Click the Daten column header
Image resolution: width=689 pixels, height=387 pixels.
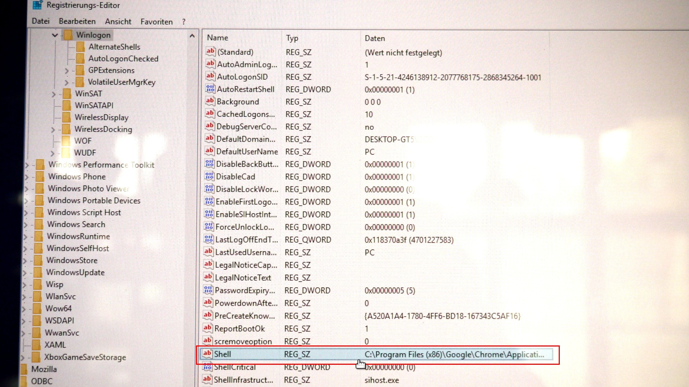click(x=375, y=38)
